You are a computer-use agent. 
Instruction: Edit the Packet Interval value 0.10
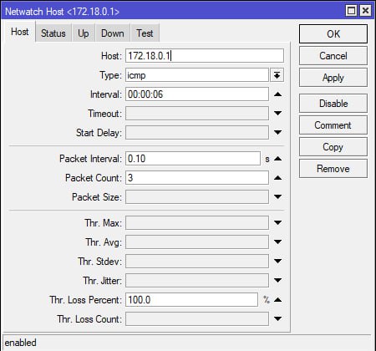coord(193,159)
